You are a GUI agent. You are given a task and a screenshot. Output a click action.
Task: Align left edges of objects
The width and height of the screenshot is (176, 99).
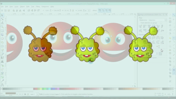(x=145, y=26)
